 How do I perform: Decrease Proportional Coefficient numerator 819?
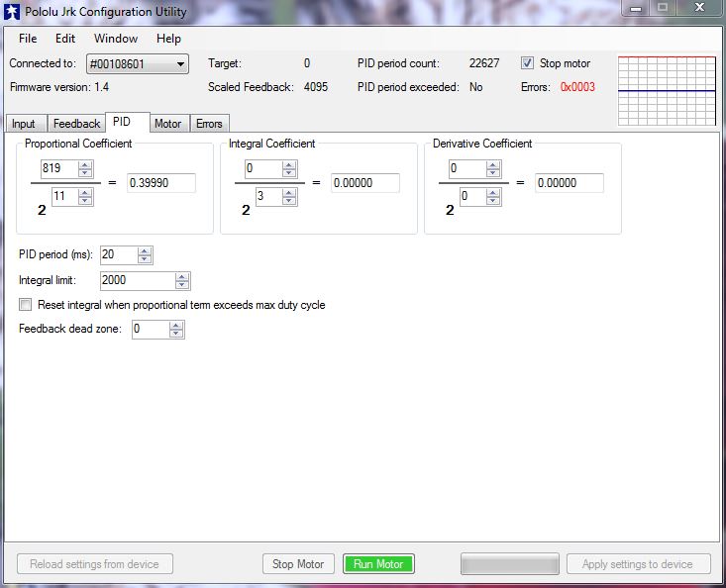click(85, 173)
